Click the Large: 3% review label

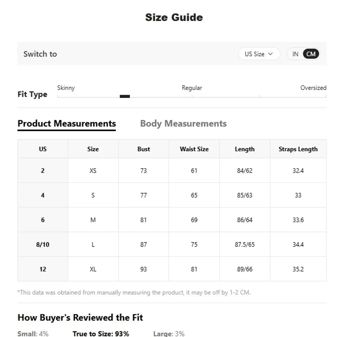point(169,334)
